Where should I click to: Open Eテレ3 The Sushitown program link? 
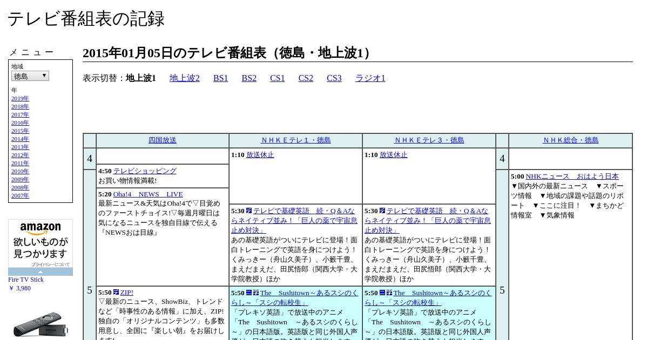coord(428,298)
